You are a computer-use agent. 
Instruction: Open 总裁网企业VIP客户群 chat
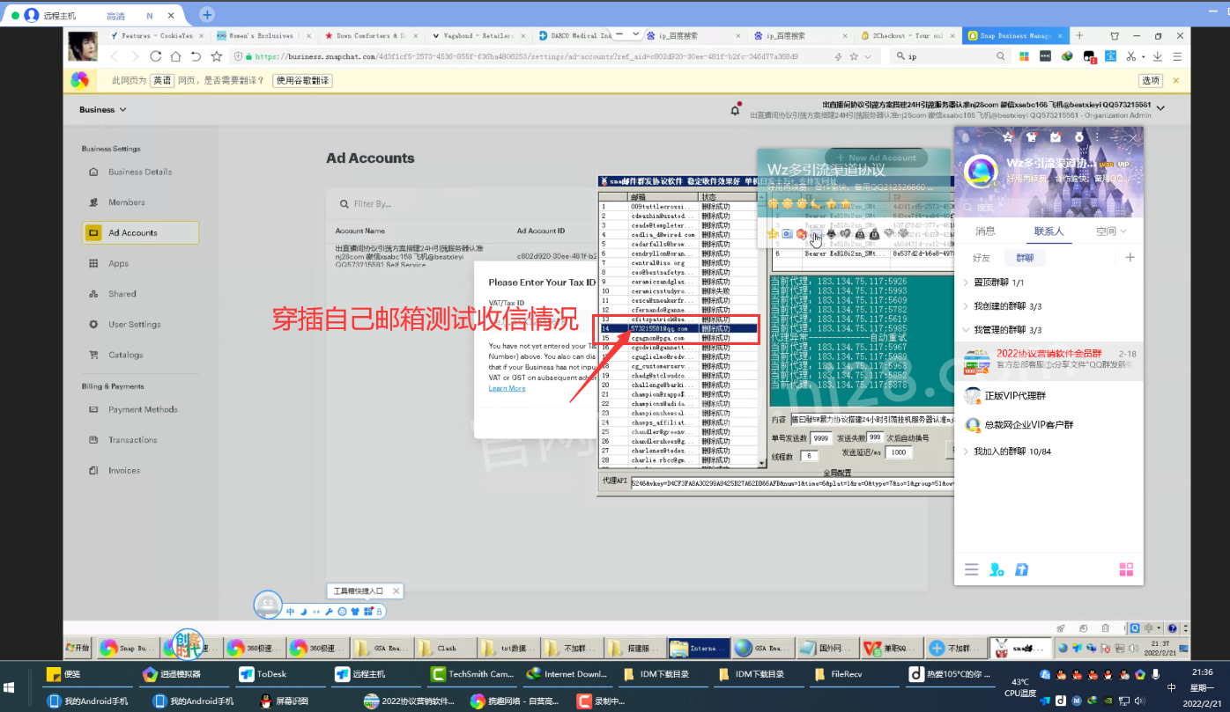click(1048, 424)
